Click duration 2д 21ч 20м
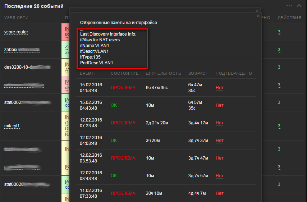Image resolution: width=307 pixels, height=202 pixels. [x=157, y=123]
